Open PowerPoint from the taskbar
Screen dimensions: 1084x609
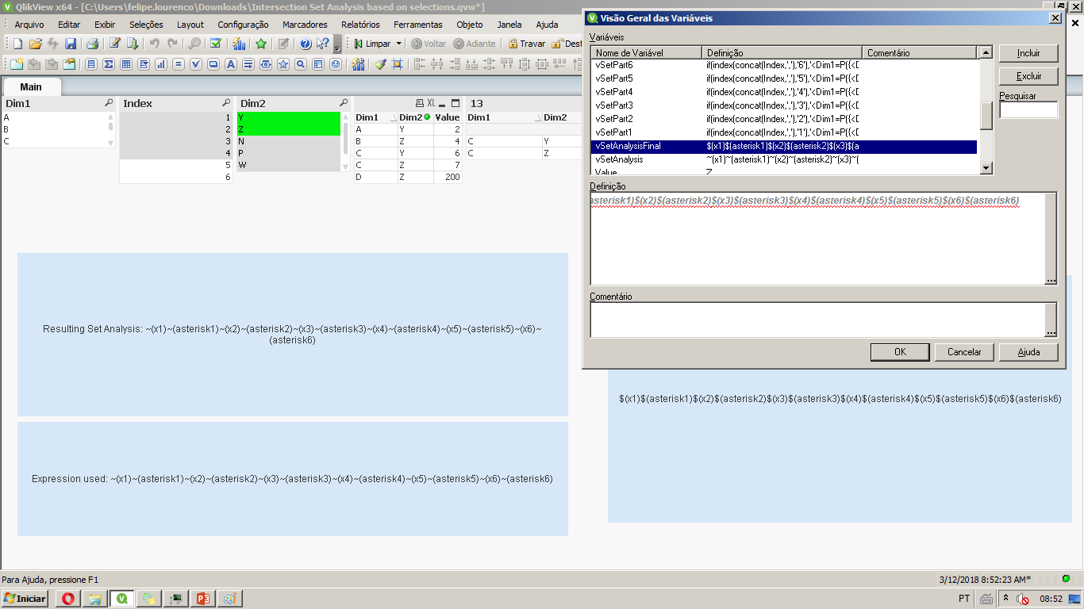202,599
